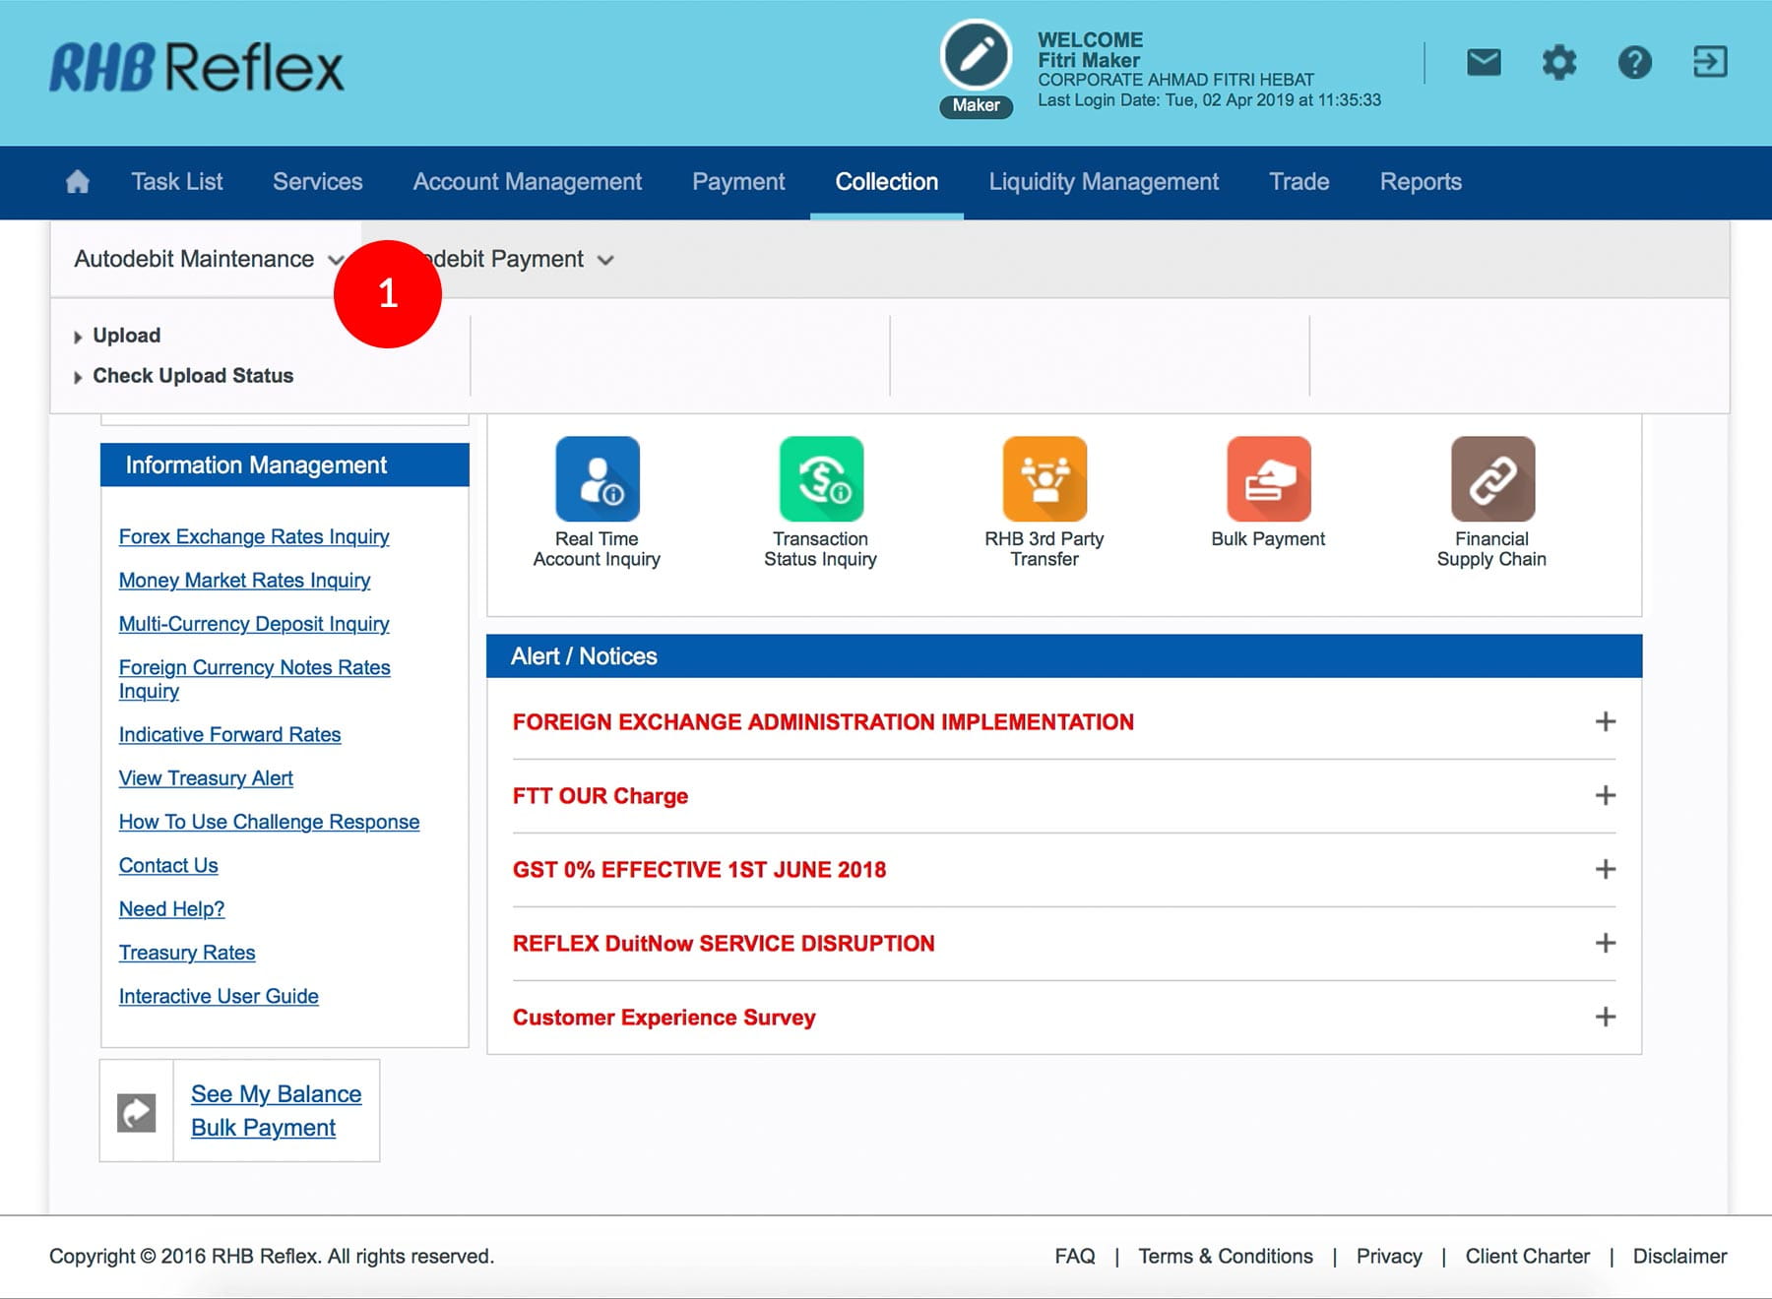Open the mail inbox envelope icon
1772x1299 pixels.
tap(1484, 63)
